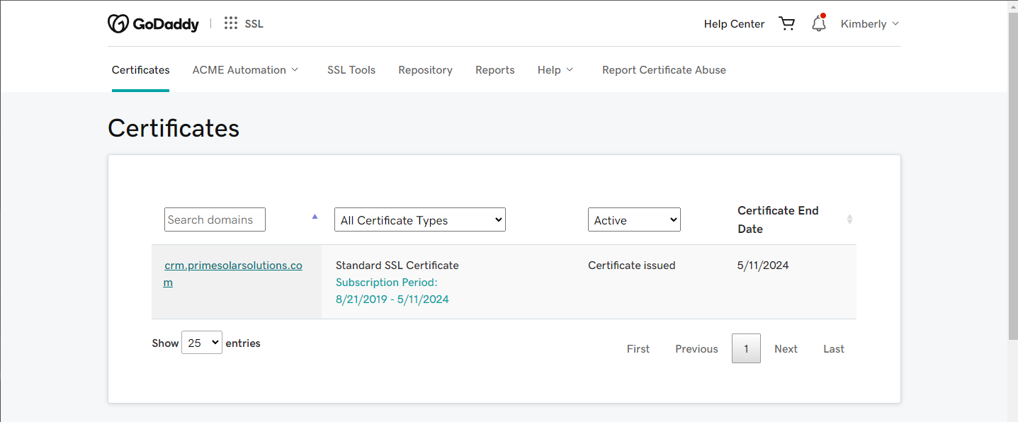Sort by domain name arrow
This screenshot has width=1018, height=422.
[x=315, y=217]
